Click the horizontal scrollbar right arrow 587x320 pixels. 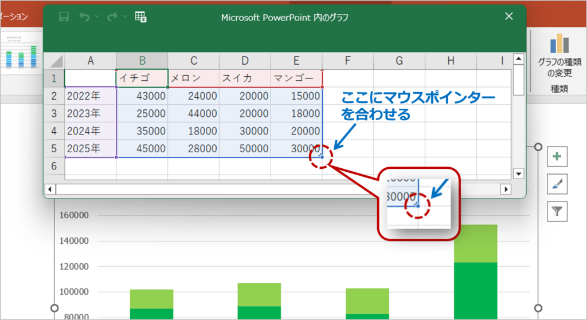tap(506, 189)
